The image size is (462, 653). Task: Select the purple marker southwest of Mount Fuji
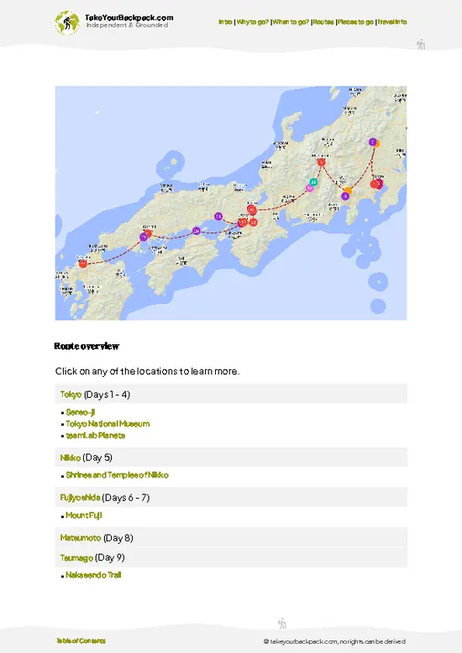coord(345,196)
